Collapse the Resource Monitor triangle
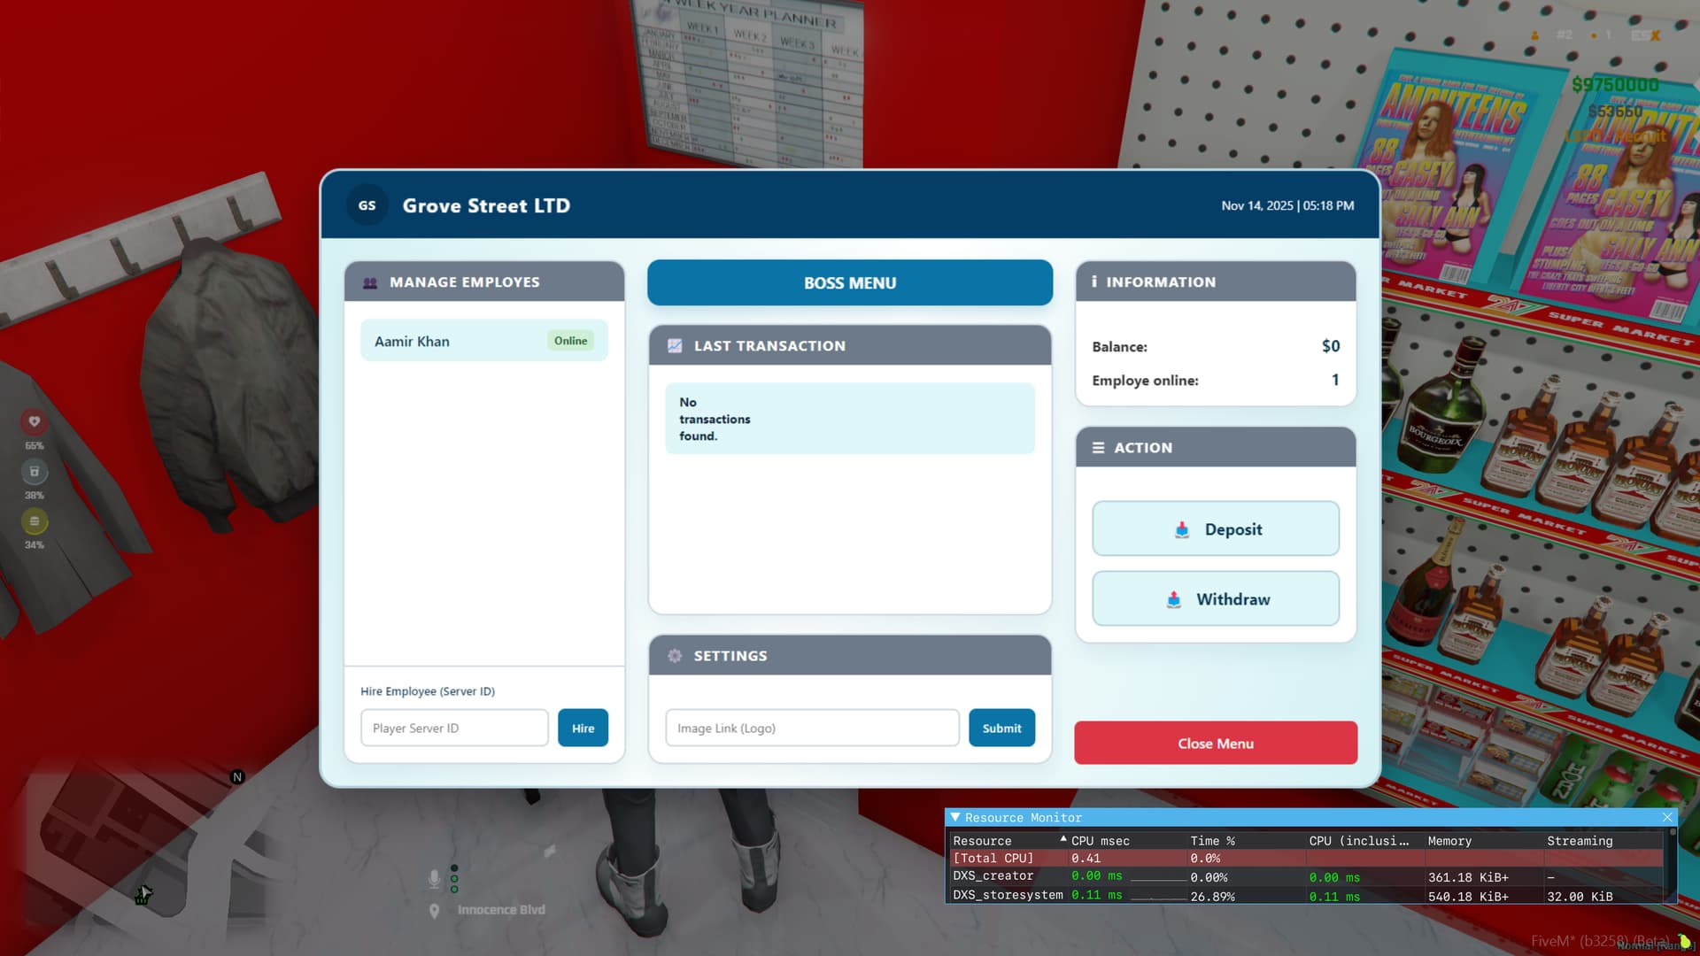1700x956 pixels. coord(954,817)
